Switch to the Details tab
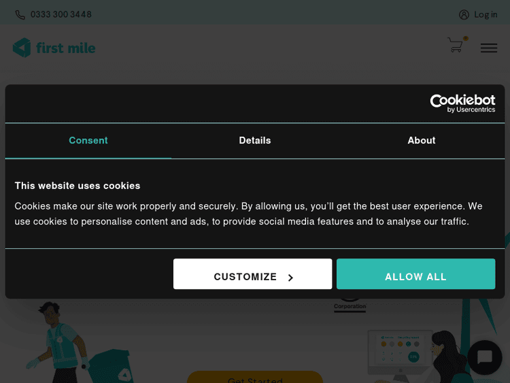The image size is (510, 383). (255, 140)
